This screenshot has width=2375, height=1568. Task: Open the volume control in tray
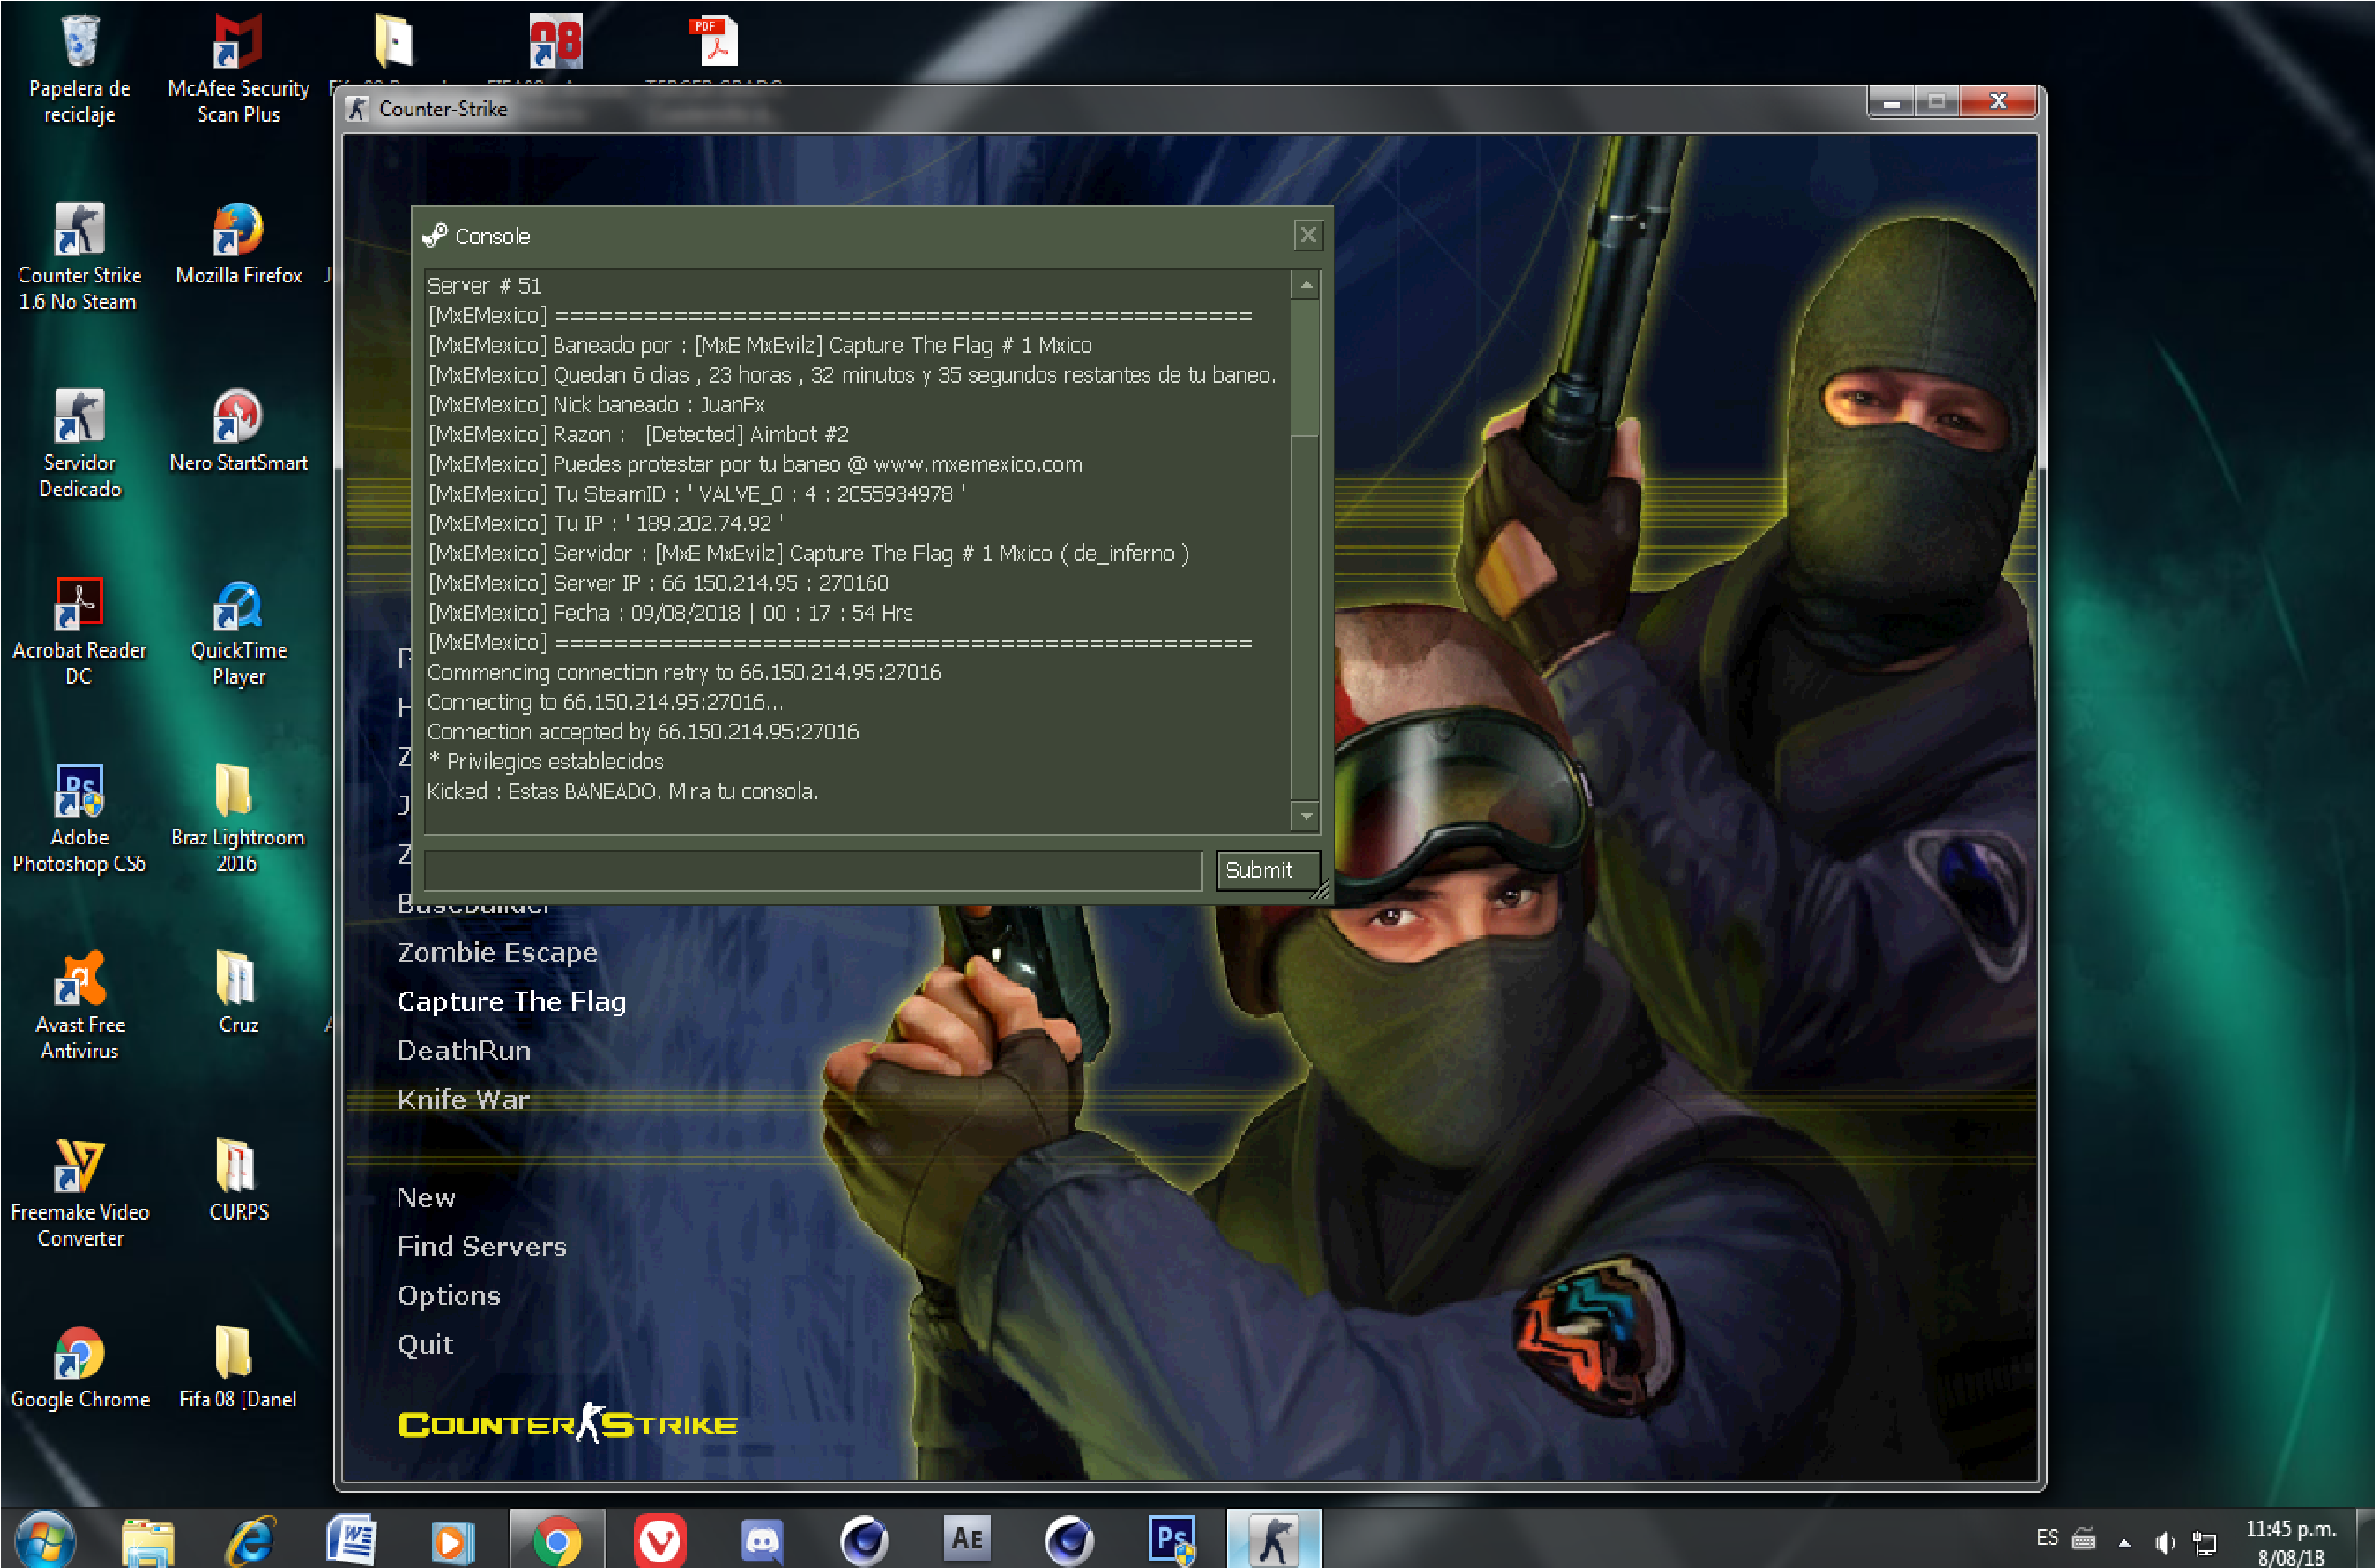pos(2165,1542)
